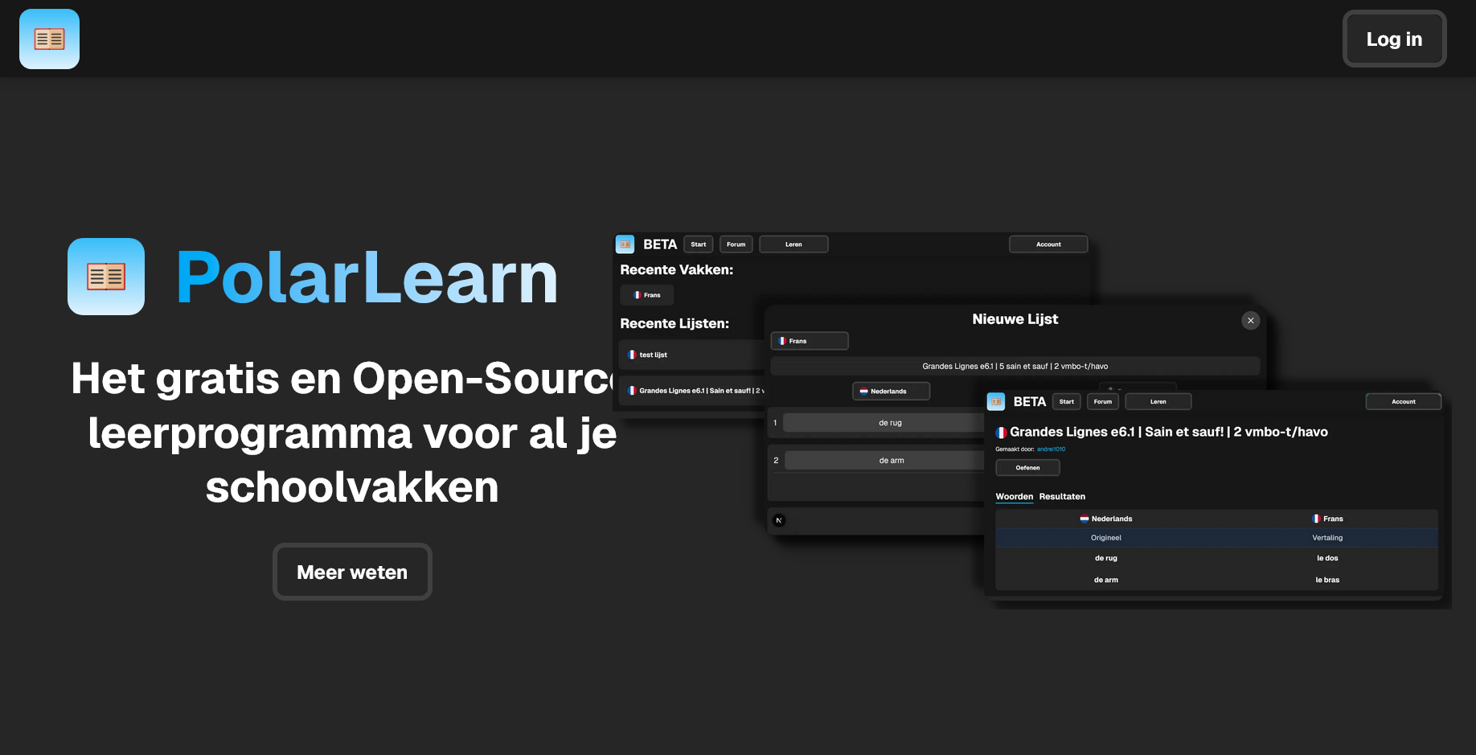Select Start in list view preview navbar

tap(1067, 401)
